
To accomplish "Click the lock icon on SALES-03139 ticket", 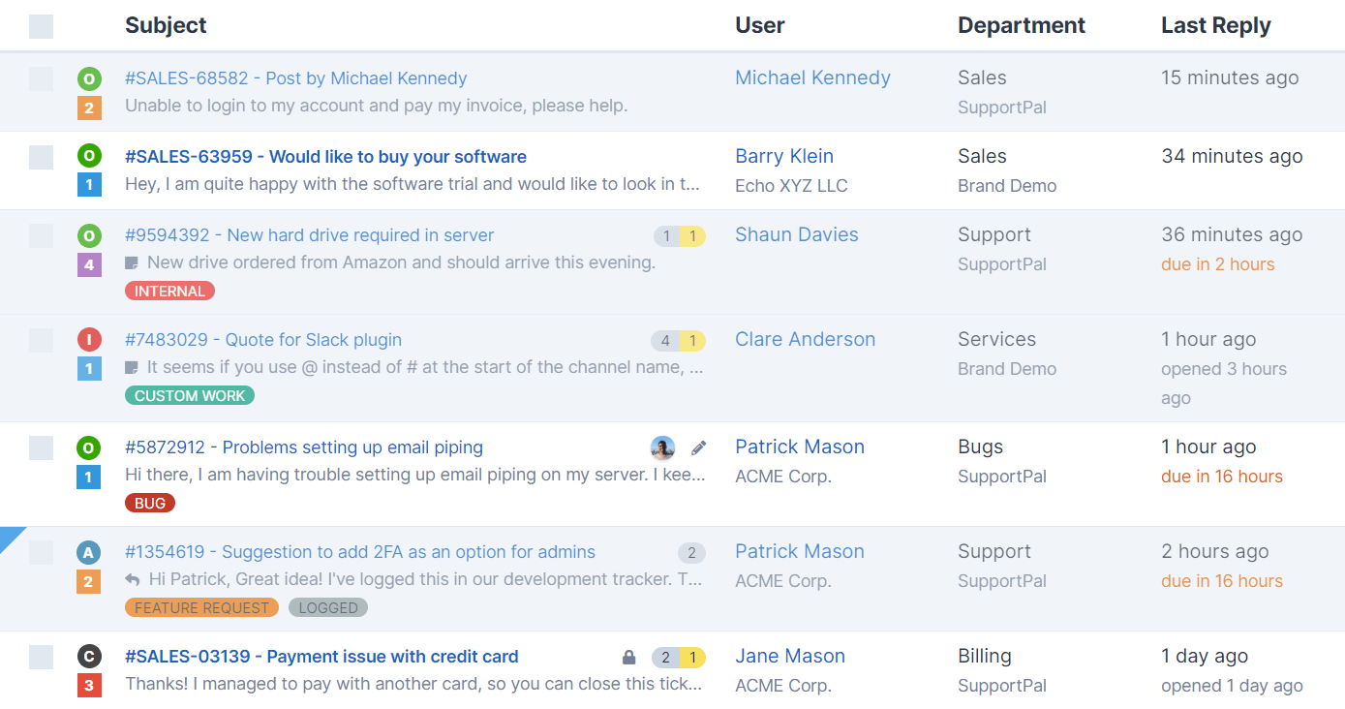I will click(627, 656).
